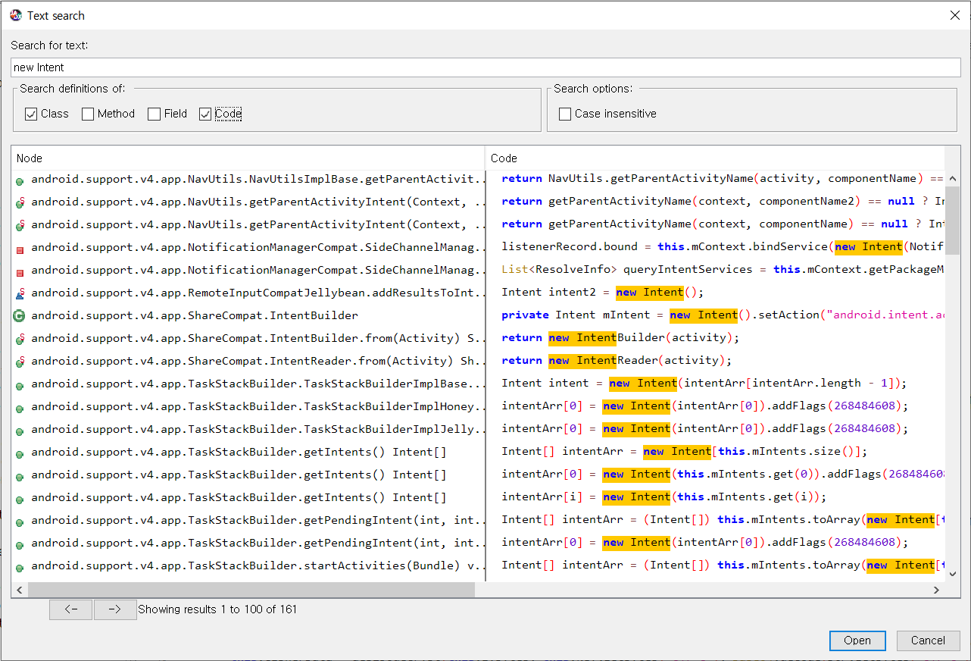Click the icon of IntentBuilder.from(Activity) row
Screen dimensions: 971x661
click(20, 339)
